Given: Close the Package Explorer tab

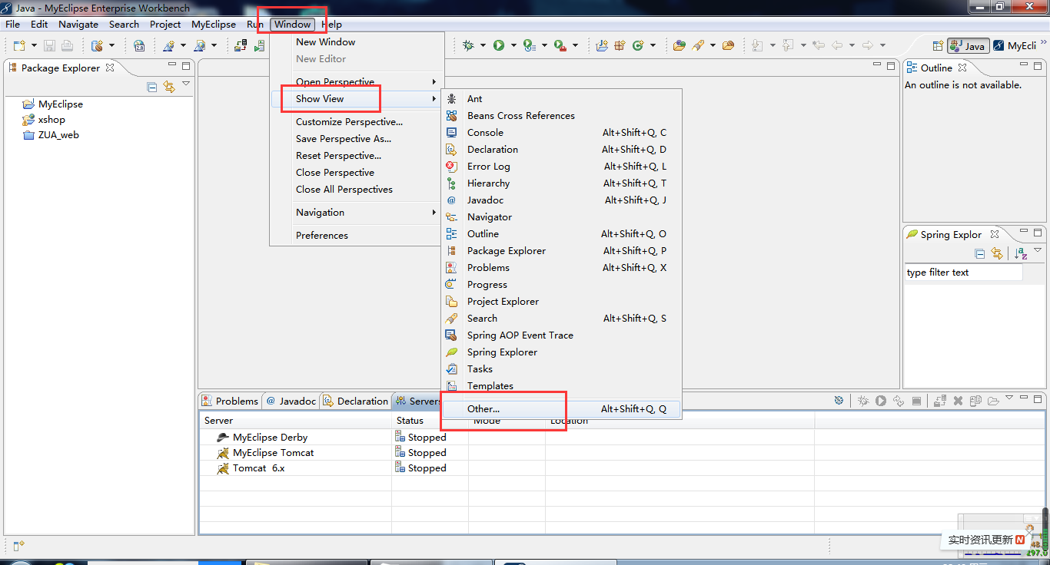Looking at the screenshot, I should pos(110,68).
